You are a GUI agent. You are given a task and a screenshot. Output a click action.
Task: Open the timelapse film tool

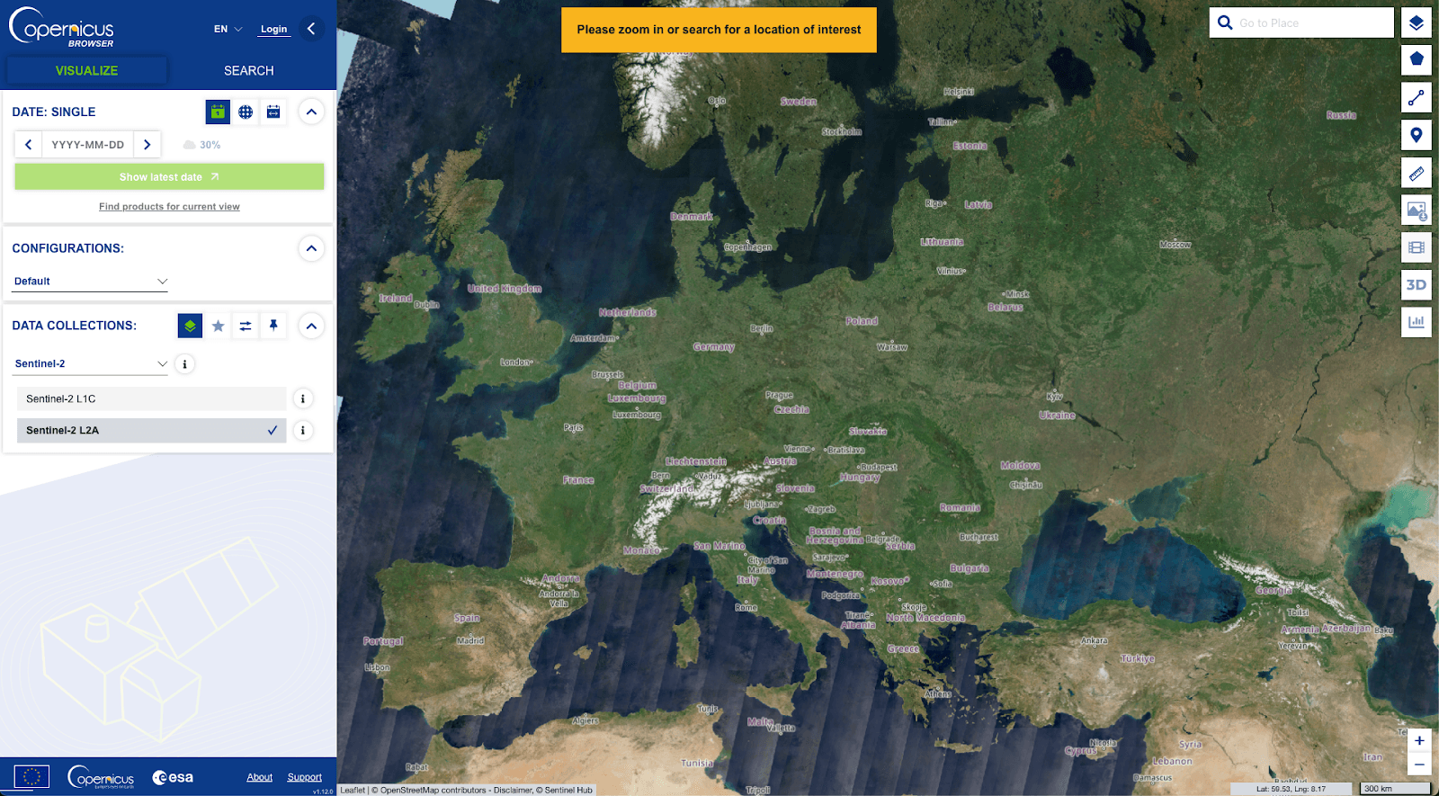pyautogui.click(x=1417, y=247)
